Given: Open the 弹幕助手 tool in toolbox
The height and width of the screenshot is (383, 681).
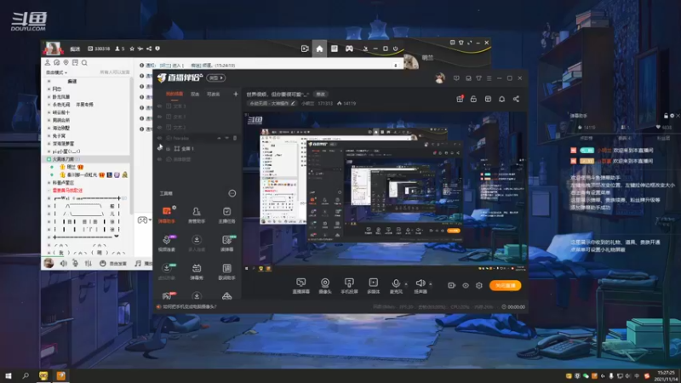Looking at the screenshot, I should tap(167, 214).
